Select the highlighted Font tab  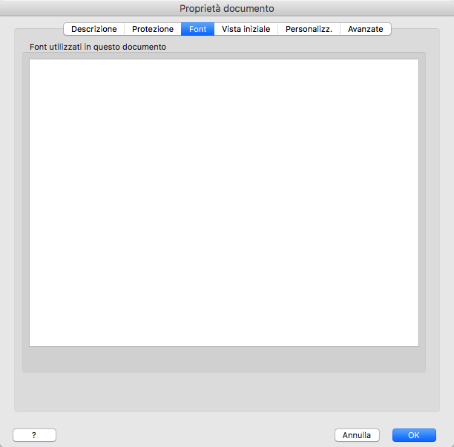[197, 29]
